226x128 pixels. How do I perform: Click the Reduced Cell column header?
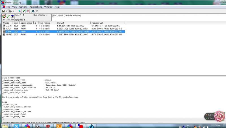108,23
